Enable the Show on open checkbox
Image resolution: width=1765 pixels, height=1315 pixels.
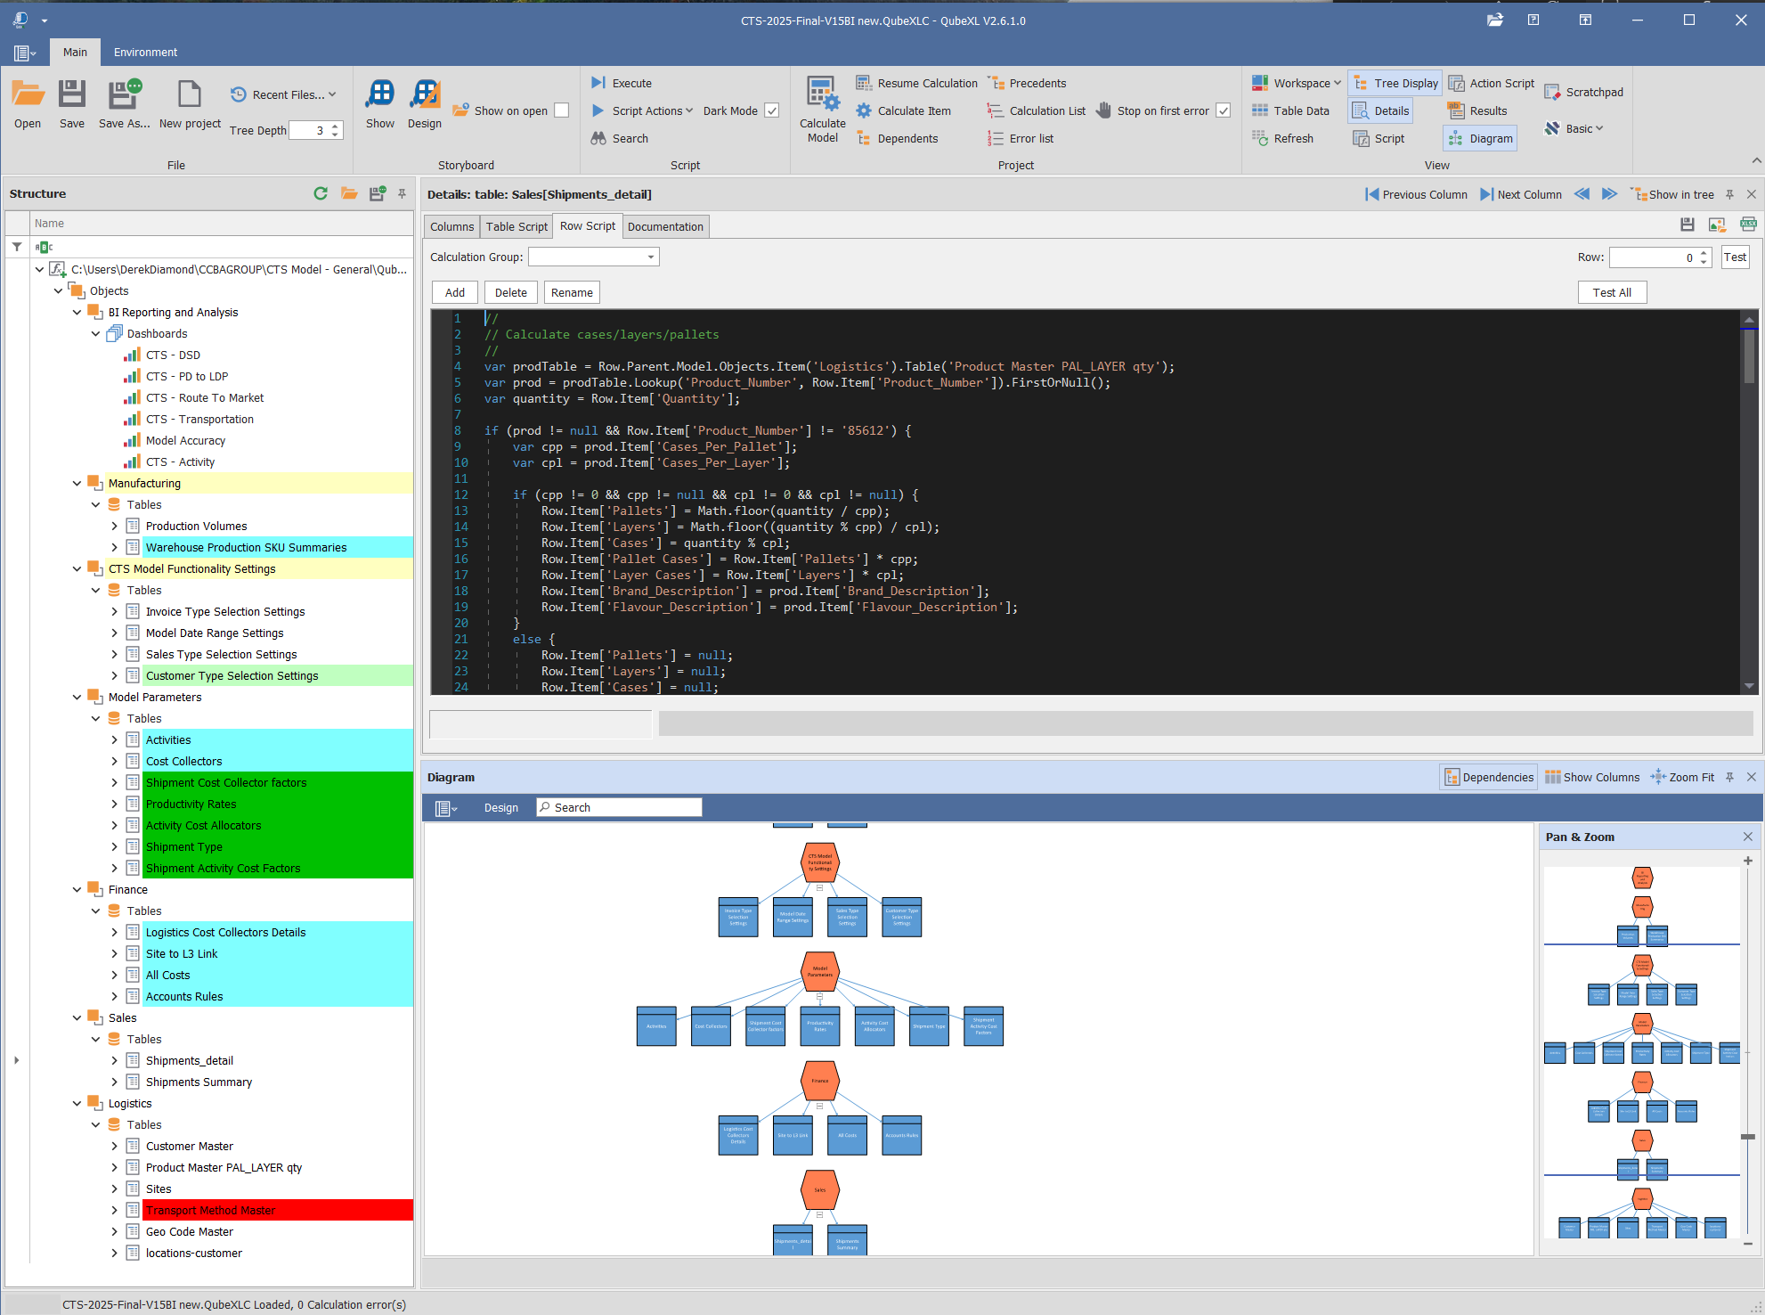pos(562,110)
